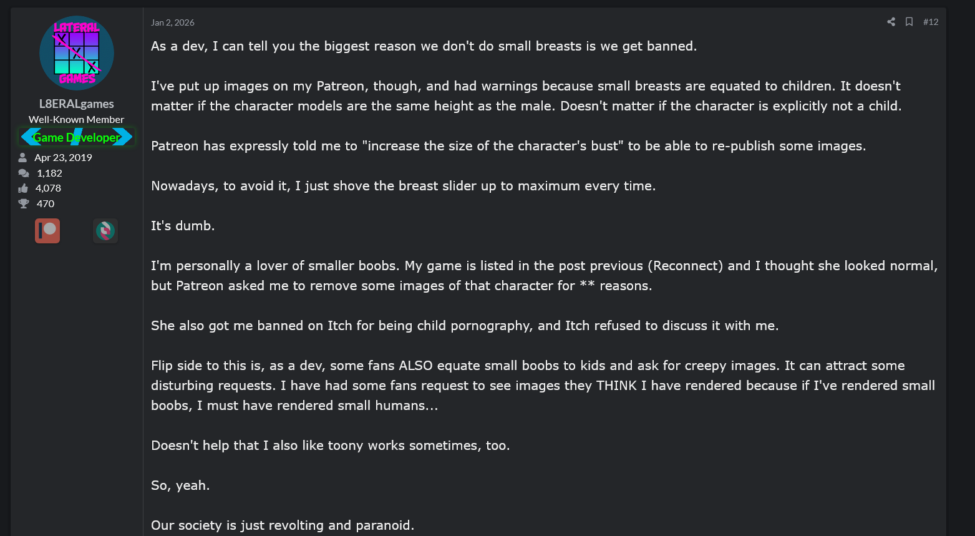
Task: Open the #12 post permalink
Action: [931, 22]
